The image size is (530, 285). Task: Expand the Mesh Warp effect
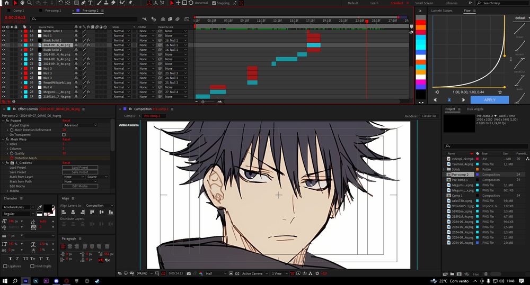click(x=3, y=139)
